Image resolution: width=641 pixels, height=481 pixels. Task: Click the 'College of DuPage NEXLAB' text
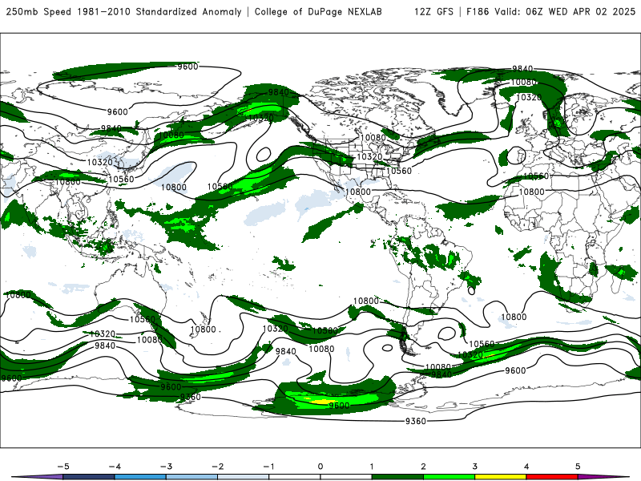click(x=318, y=11)
